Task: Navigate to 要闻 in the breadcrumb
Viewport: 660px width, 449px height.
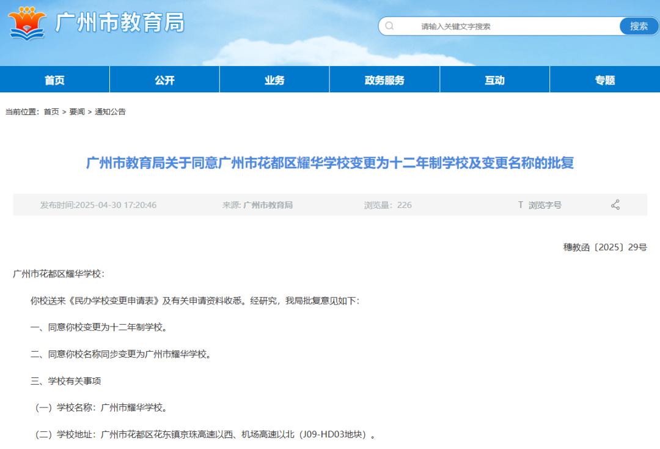Action: point(77,112)
